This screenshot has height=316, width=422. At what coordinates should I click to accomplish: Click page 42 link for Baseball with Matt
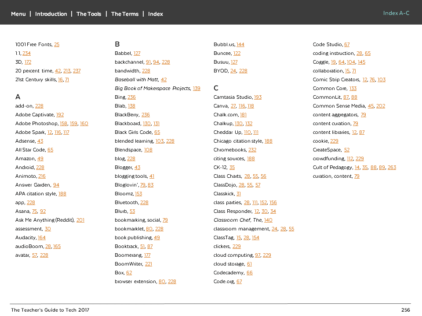(x=164, y=79)
